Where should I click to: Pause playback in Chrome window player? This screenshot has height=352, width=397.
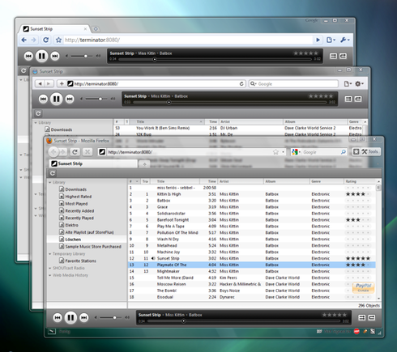(x=41, y=56)
